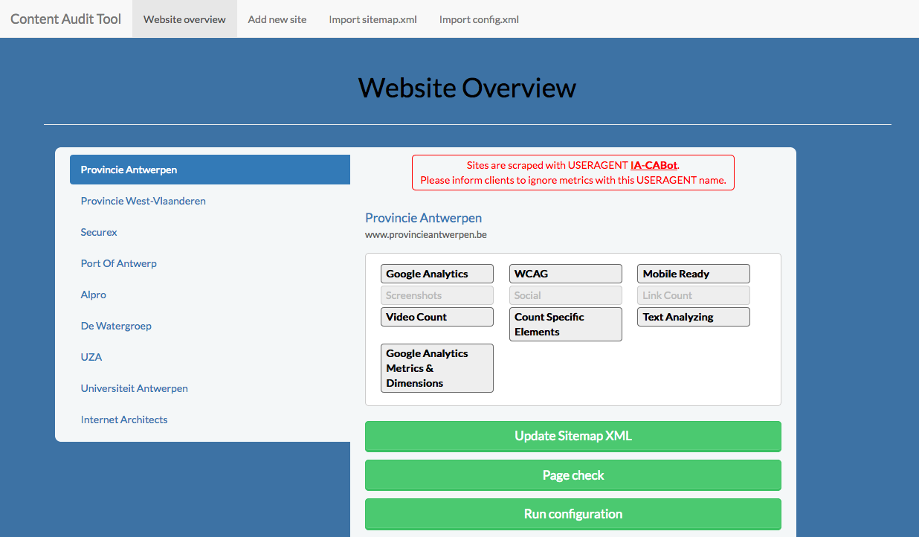Enable the Screenshots option
The width and height of the screenshot is (919, 537).
pos(437,295)
